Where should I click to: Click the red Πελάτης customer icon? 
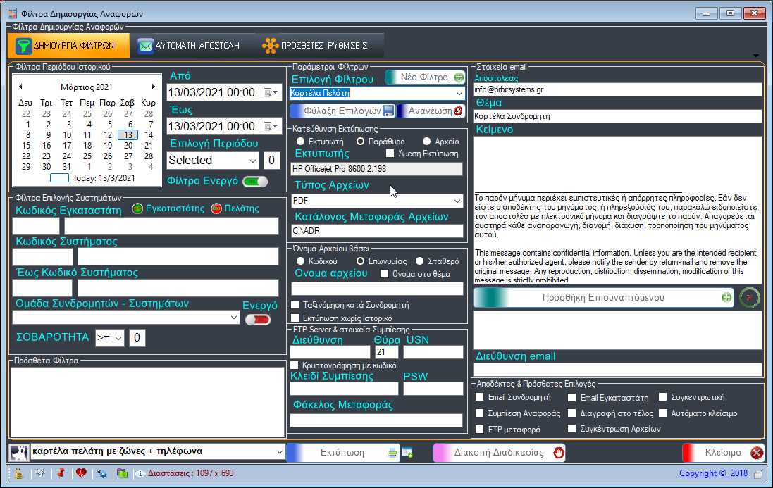point(217,208)
